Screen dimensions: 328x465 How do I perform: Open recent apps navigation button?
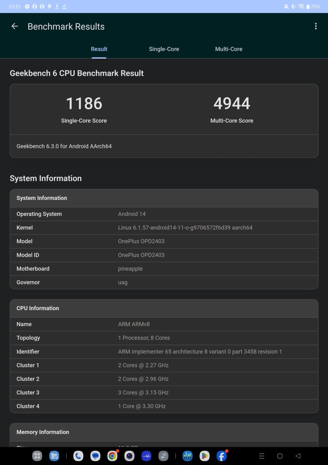click(x=261, y=456)
